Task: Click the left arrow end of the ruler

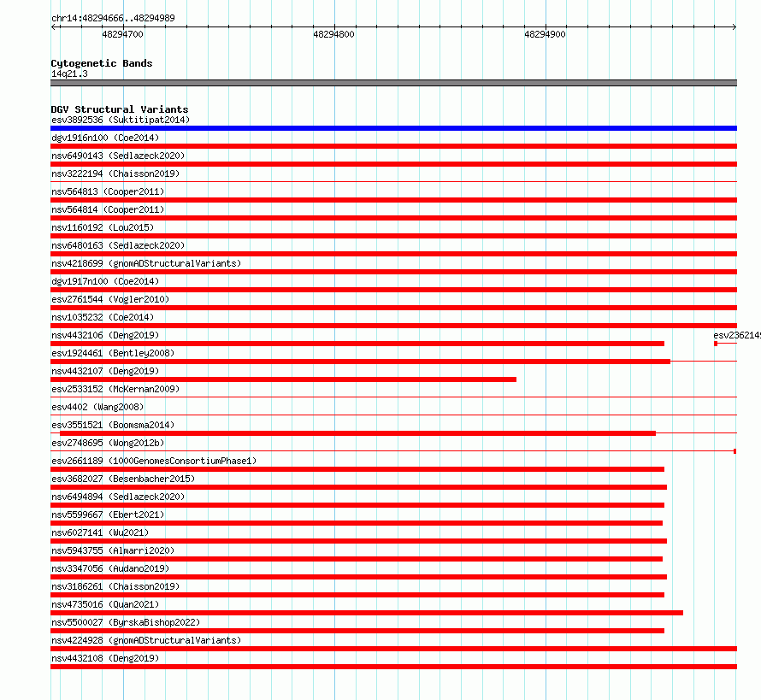Action: (53, 27)
